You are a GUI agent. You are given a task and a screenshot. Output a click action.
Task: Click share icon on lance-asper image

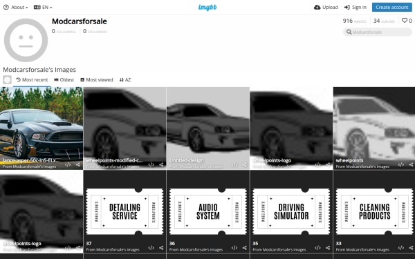pos(78,164)
